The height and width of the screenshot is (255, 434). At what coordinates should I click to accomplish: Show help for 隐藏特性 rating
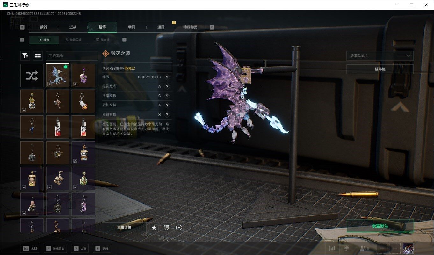click(167, 115)
